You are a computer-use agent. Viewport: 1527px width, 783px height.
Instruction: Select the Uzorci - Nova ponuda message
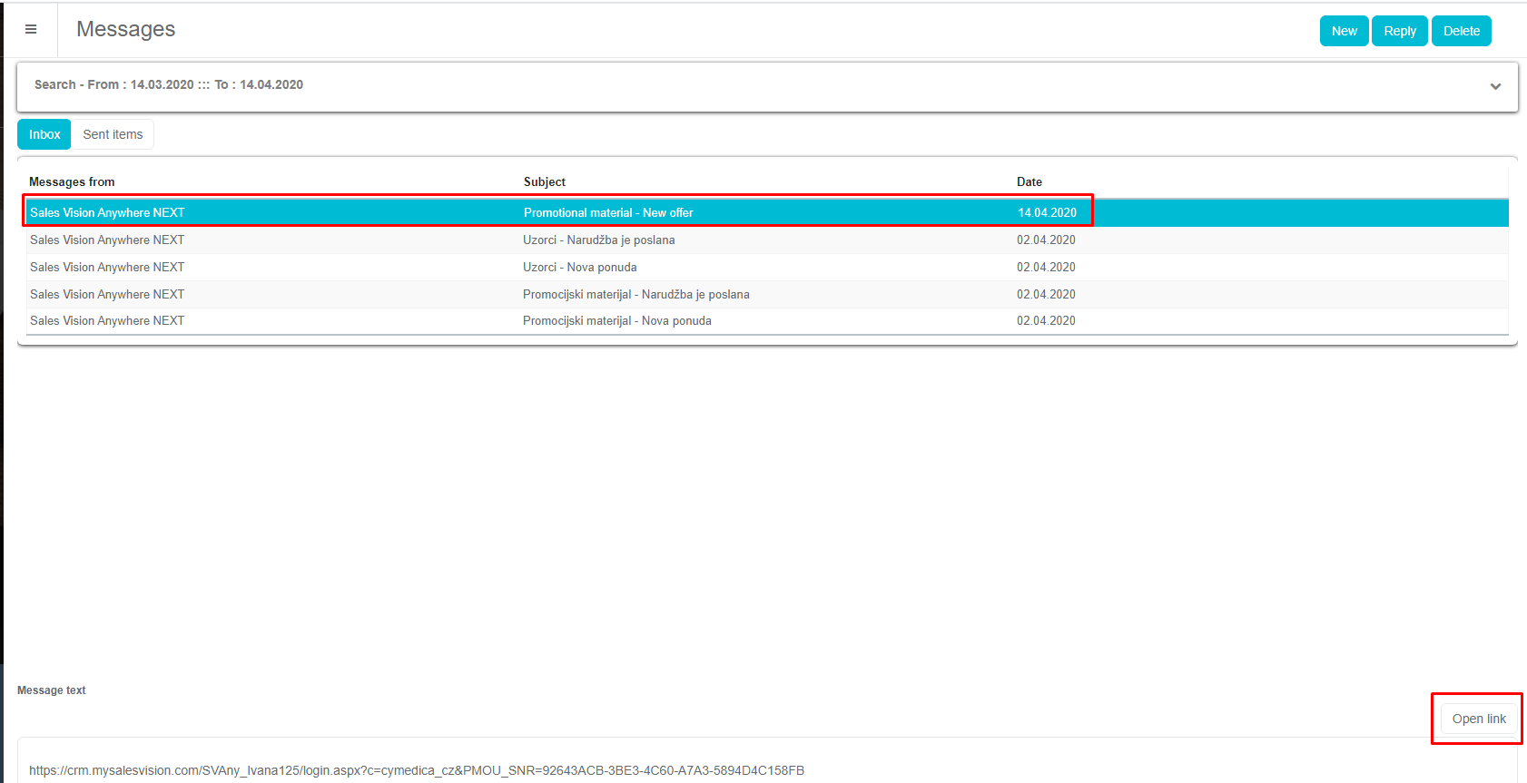579,267
